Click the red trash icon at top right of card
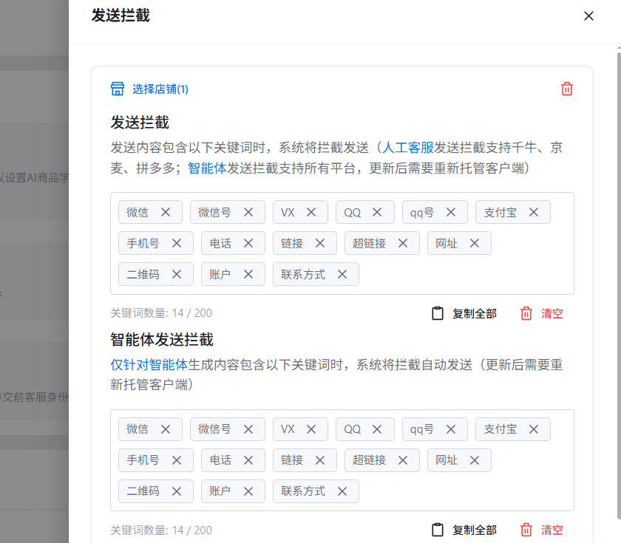 [567, 89]
